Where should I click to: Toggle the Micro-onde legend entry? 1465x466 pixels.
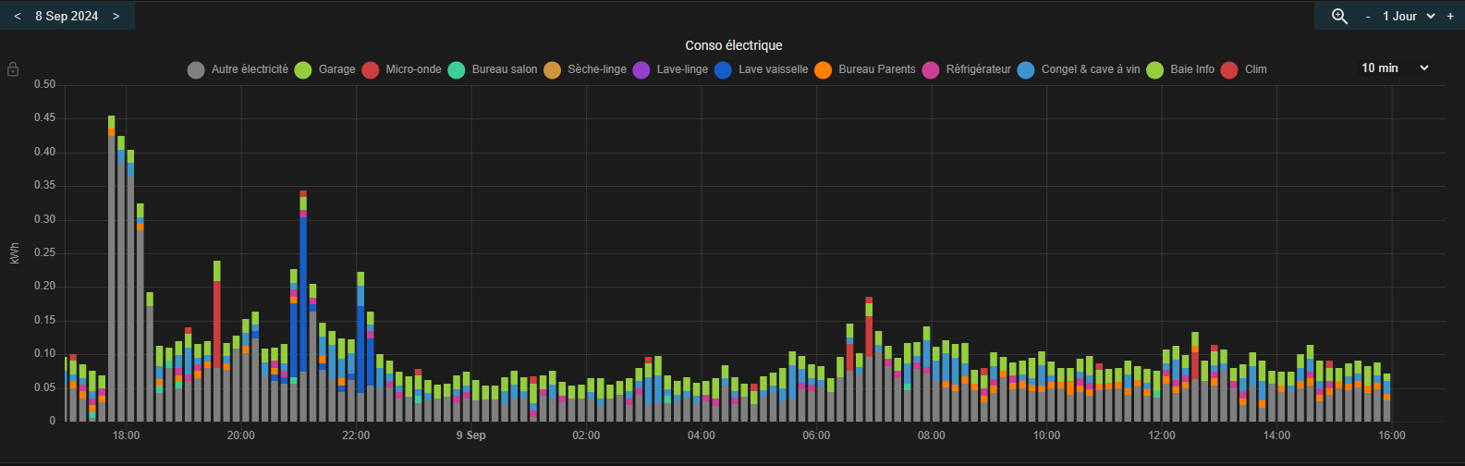[402, 69]
